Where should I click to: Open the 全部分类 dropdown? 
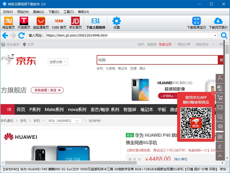pos(58,62)
